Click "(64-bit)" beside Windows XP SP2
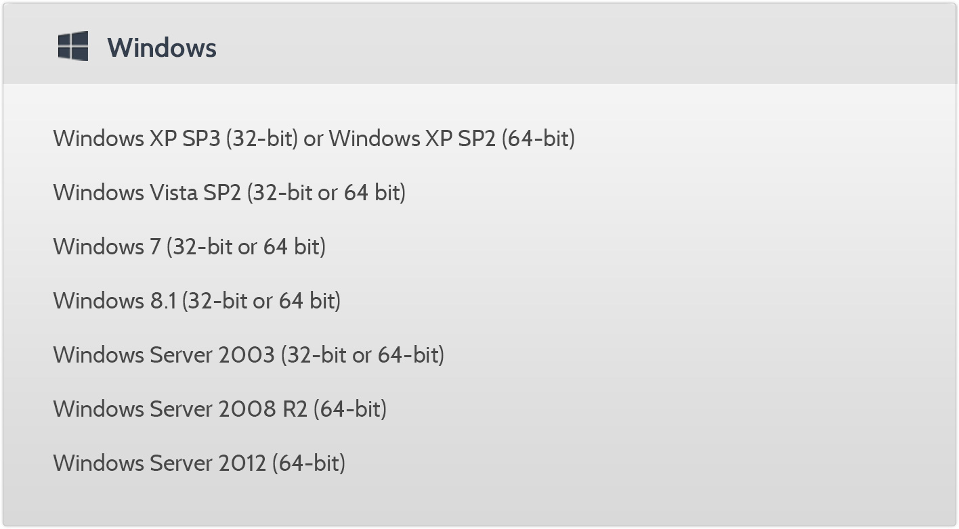 point(538,138)
